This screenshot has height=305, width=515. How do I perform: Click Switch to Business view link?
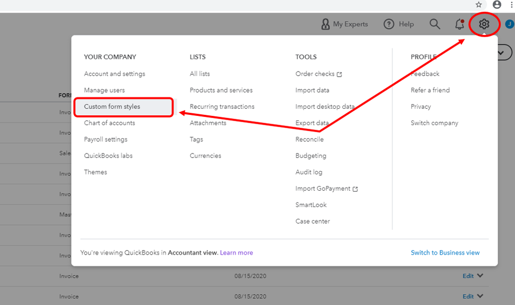pyautogui.click(x=445, y=252)
